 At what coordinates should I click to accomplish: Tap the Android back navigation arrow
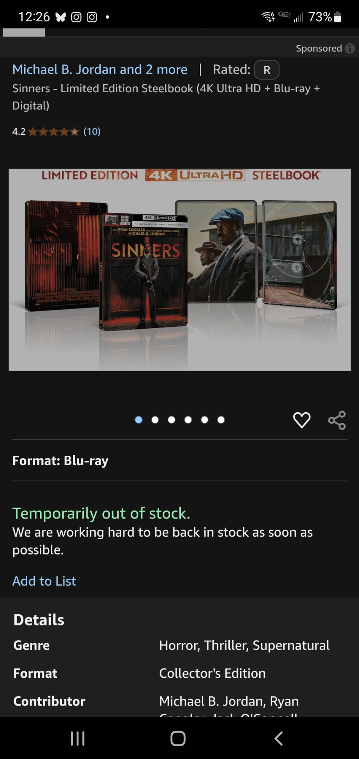coord(279,739)
